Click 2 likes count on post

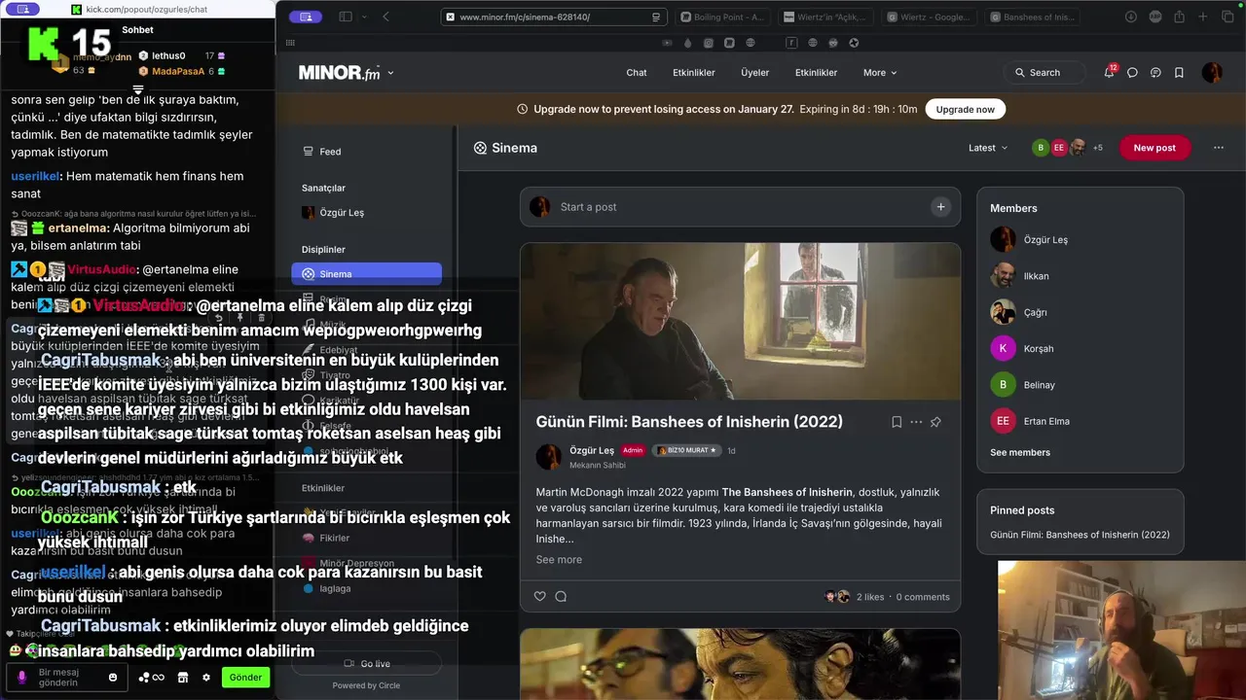click(x=870, y=597)
